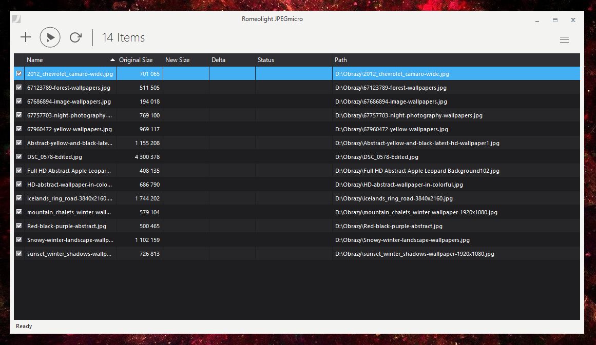Toggle checkbox for 67757703-night-photography row
Screen dimensions: 596x345
pyautogui.click(x=19, y=115)
